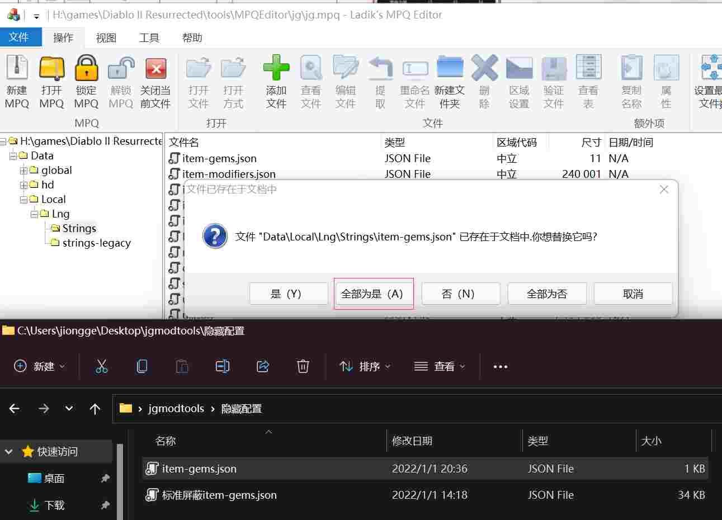Select the strings-legacy folder in tree

coord(96,243)
